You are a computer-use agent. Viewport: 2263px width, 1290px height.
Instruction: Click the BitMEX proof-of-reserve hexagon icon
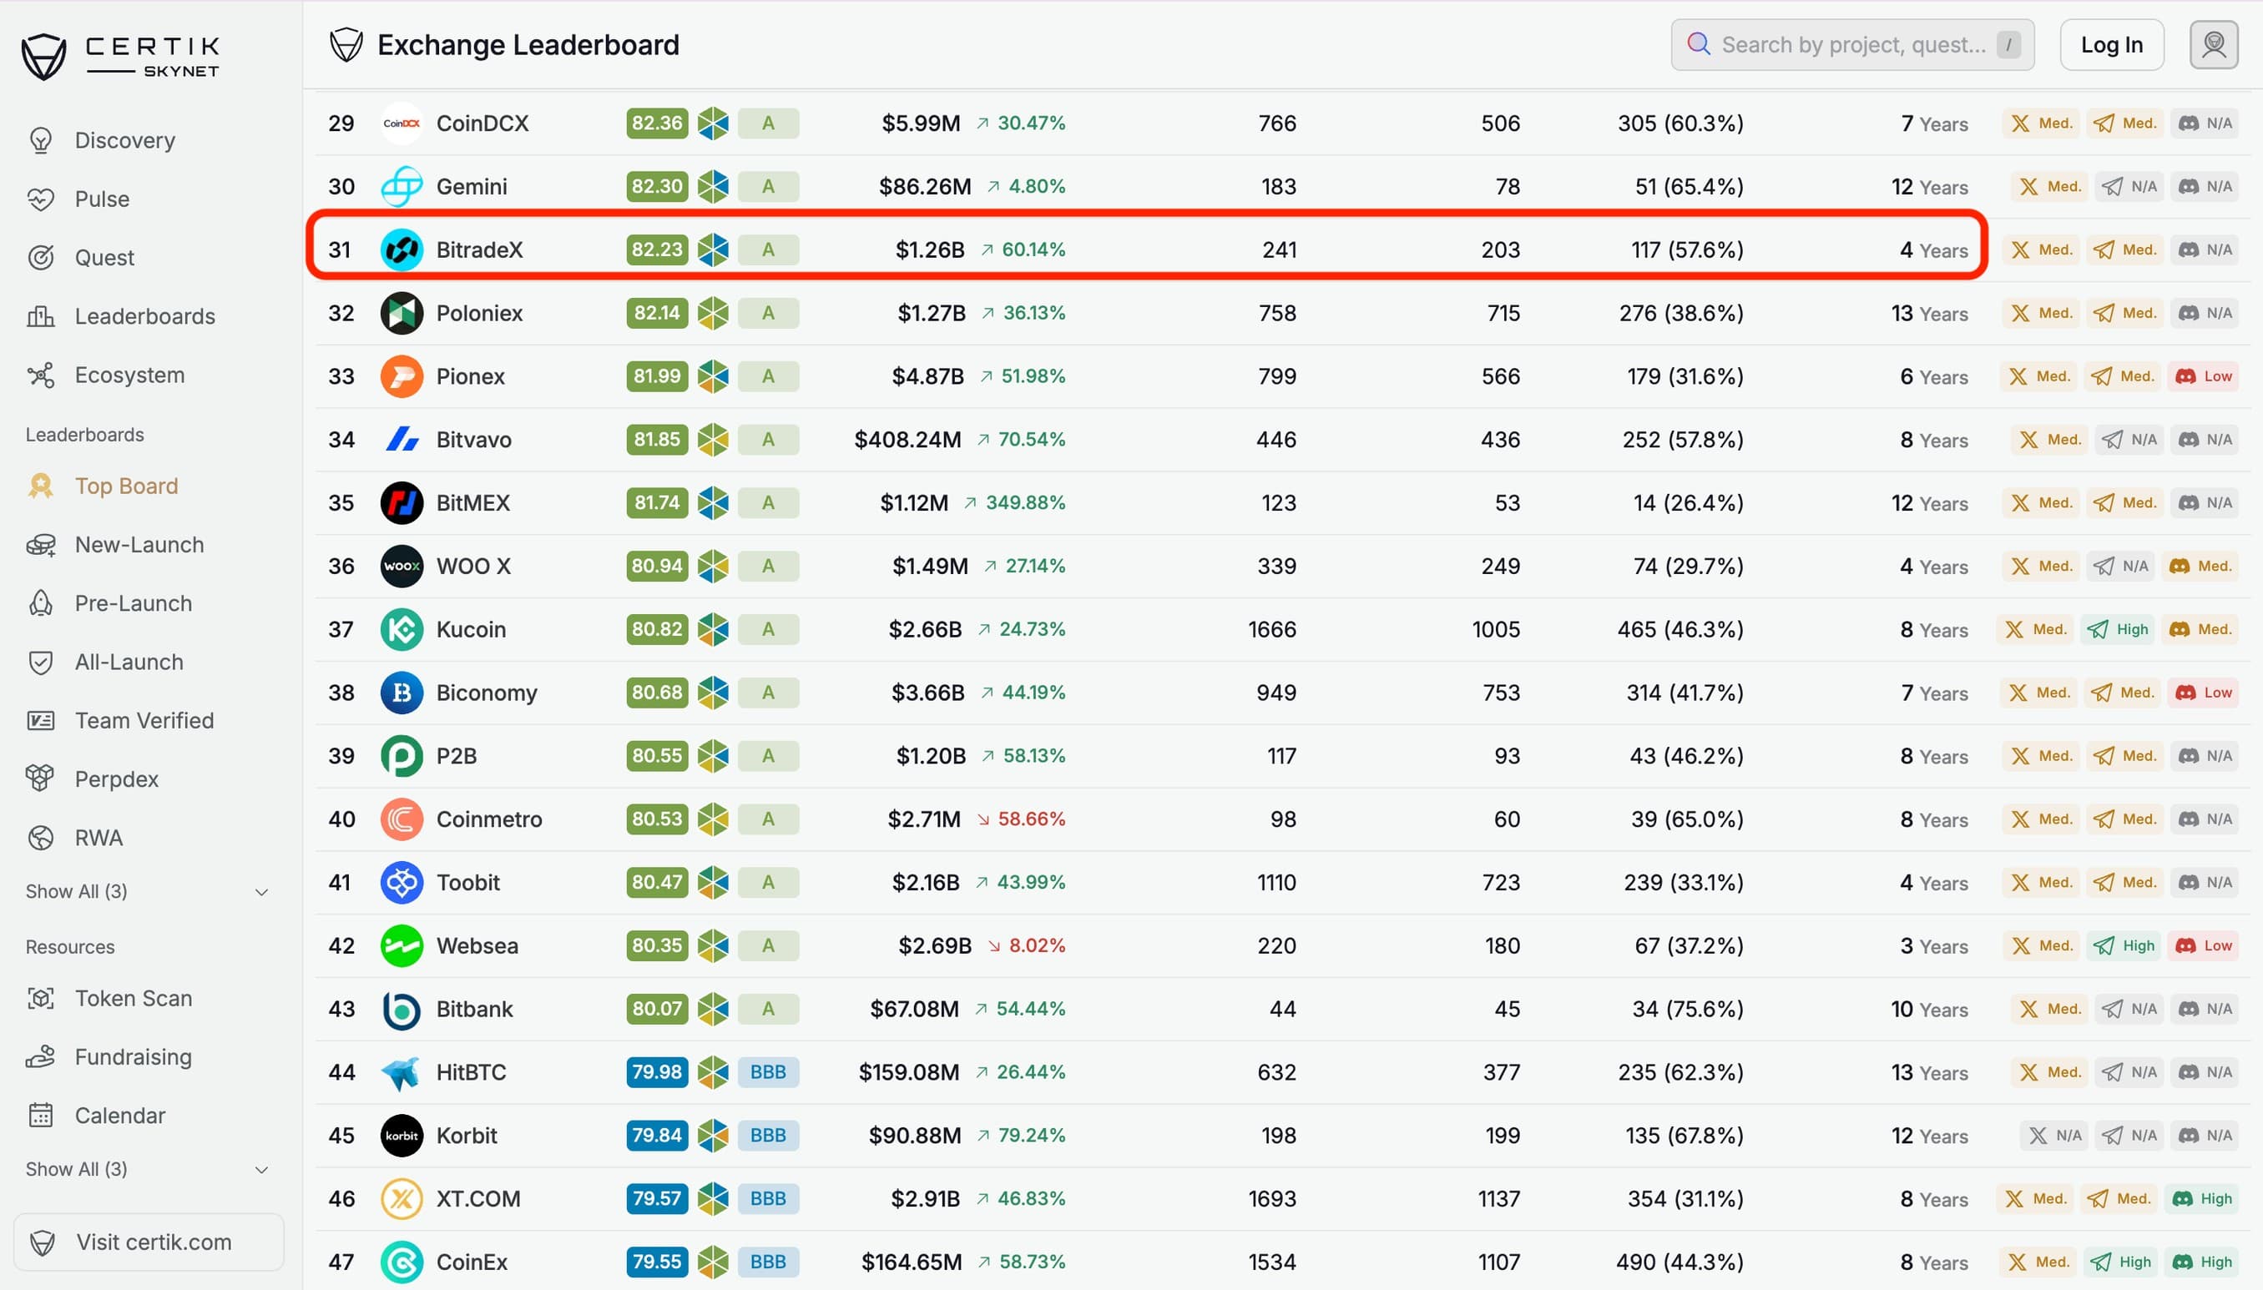coord(712,503)
